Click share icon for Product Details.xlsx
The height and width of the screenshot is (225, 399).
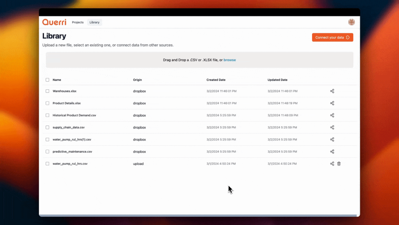(332, 103)
